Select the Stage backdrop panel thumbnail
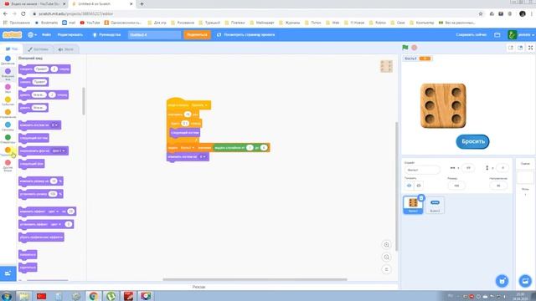Screen dimensions: 536x301 pyautogui.click(x=525, y=177)
